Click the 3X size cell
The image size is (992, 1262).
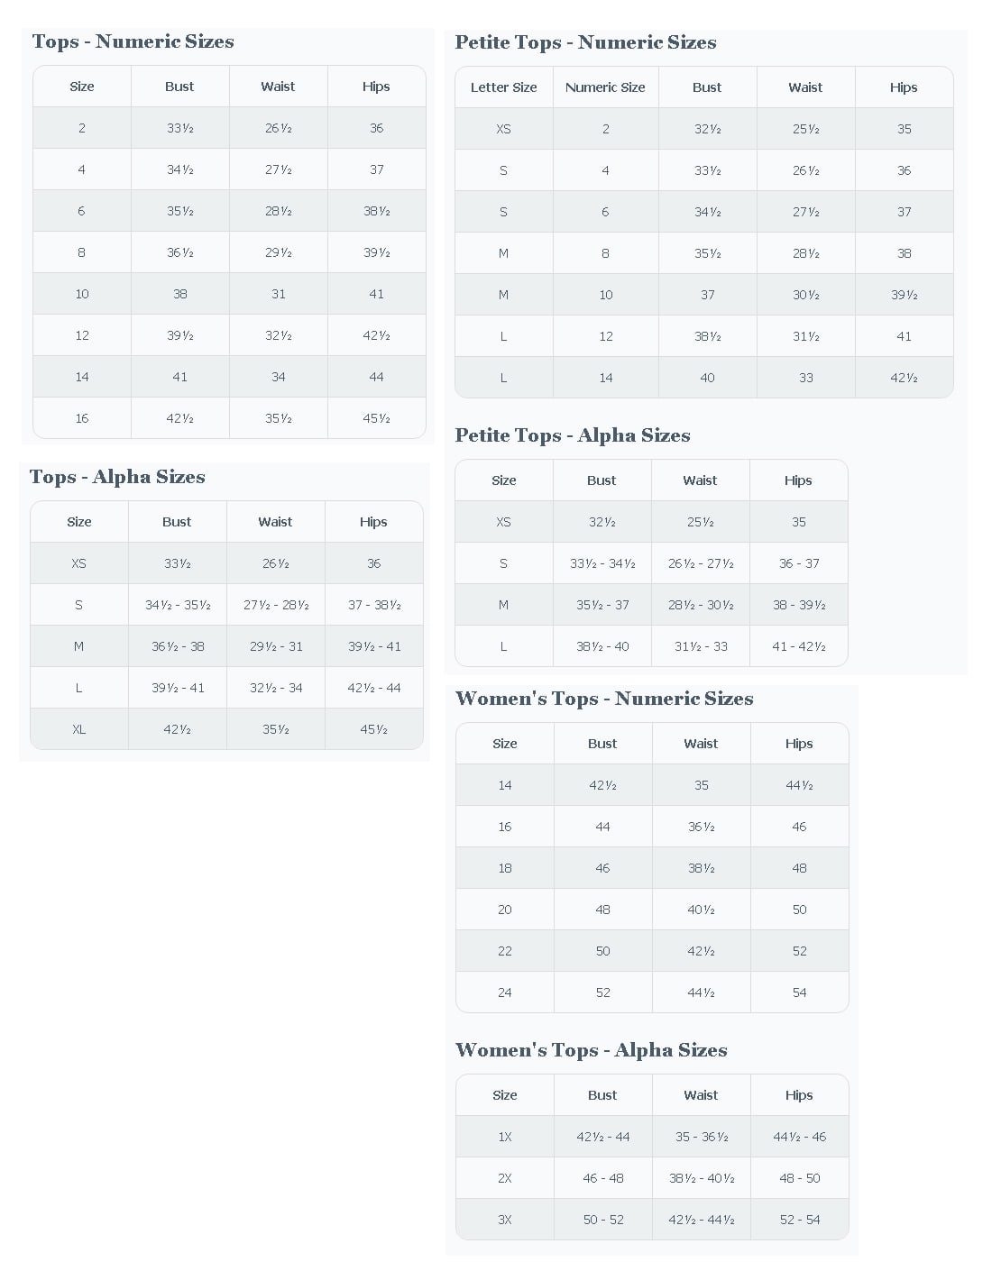click(505, 1220)
